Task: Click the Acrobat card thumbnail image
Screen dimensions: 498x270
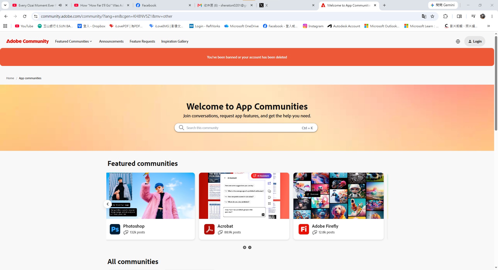Action: coord(244,196)
